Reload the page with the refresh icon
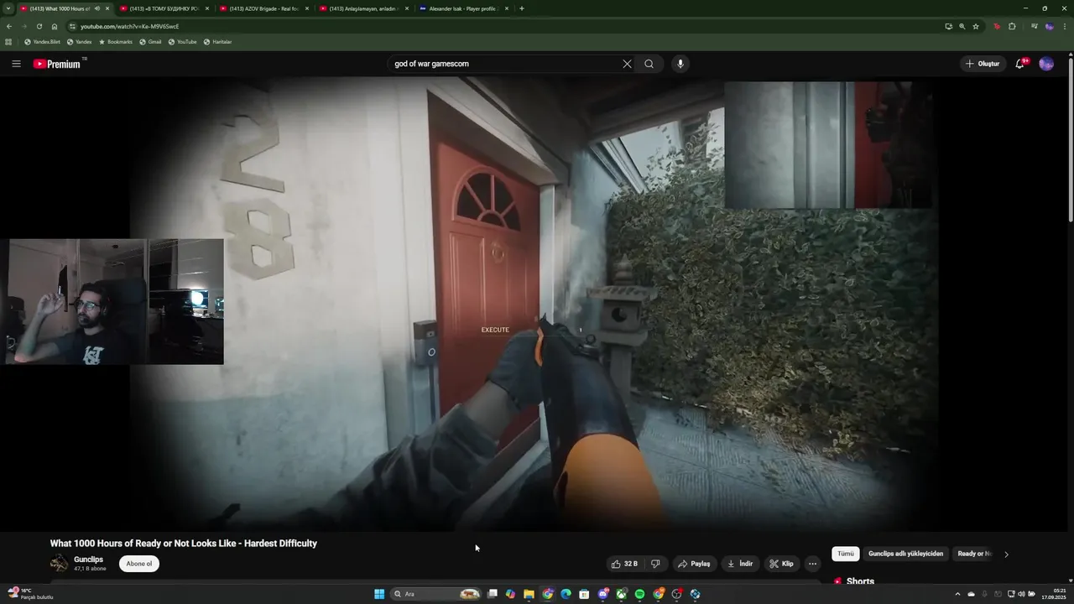Screen dimensions: 1074x604 (39, 26)
